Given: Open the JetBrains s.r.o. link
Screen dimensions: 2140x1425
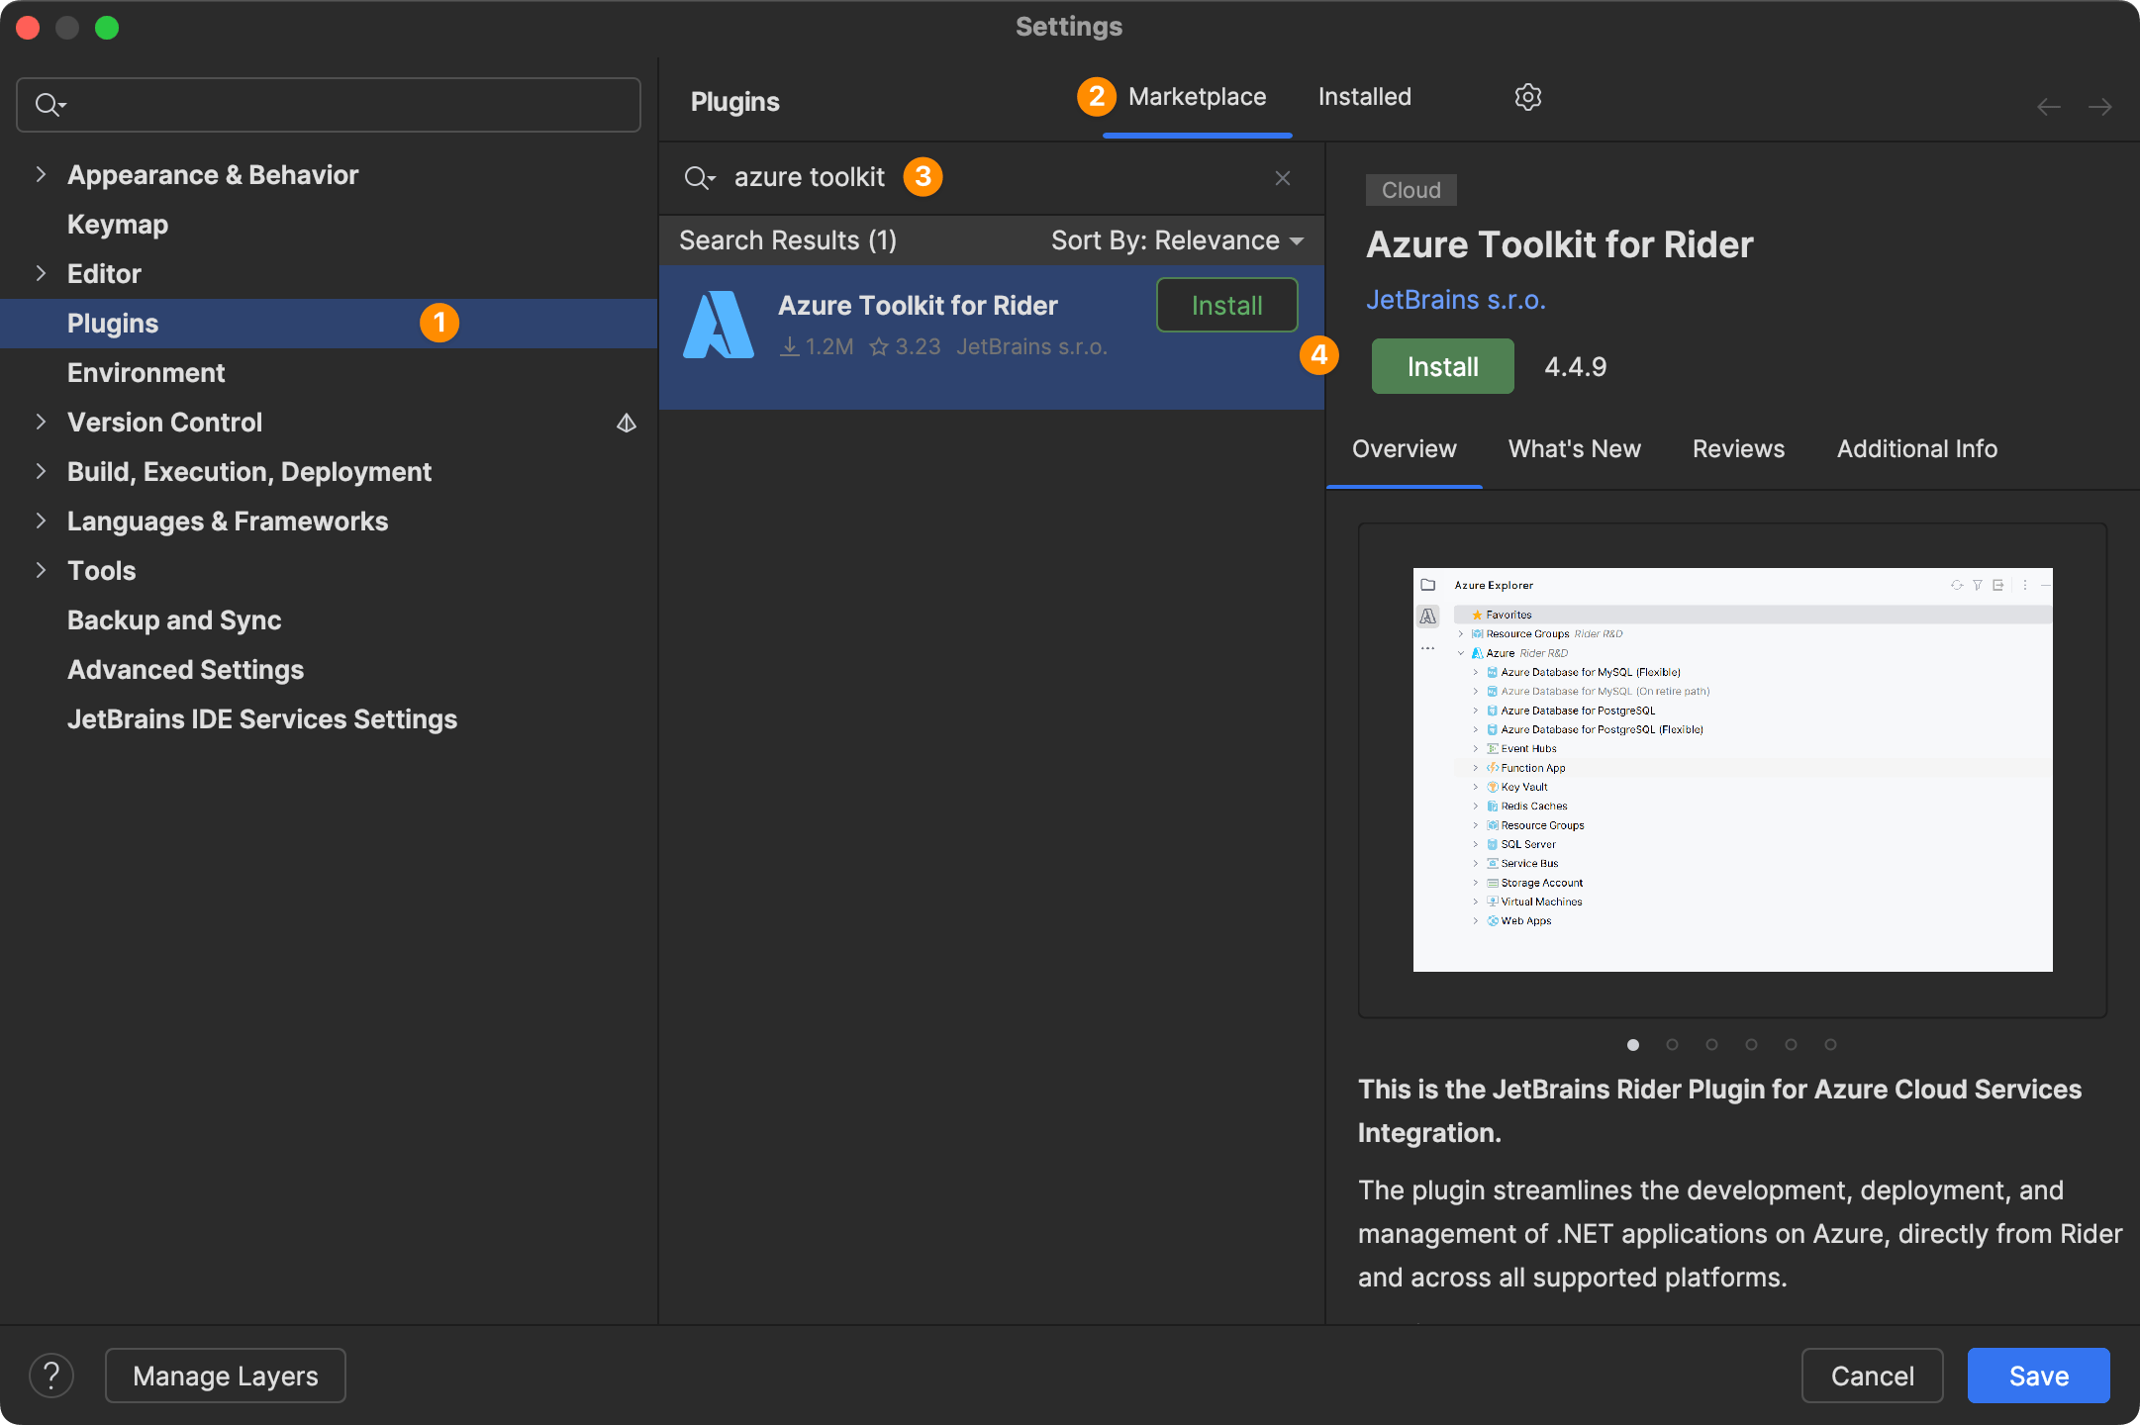Looking at the screenshot, I should (1456, 300).
